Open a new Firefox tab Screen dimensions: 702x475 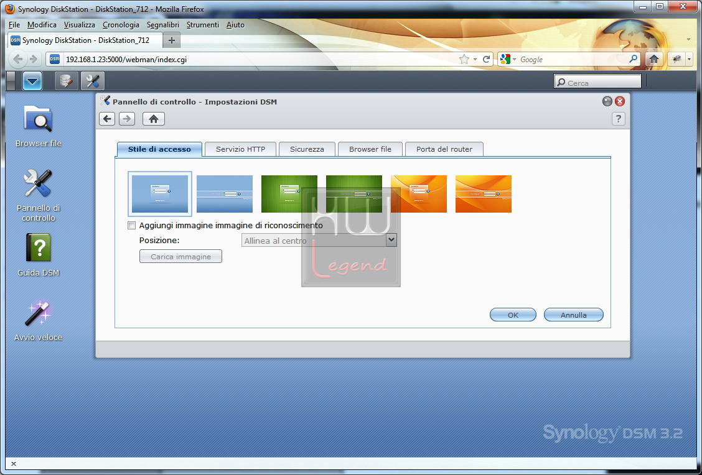[172, 40]
